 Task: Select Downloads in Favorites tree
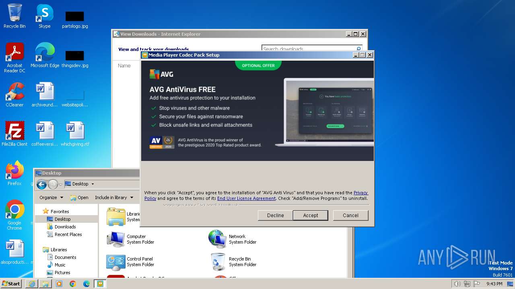(65, 227)
